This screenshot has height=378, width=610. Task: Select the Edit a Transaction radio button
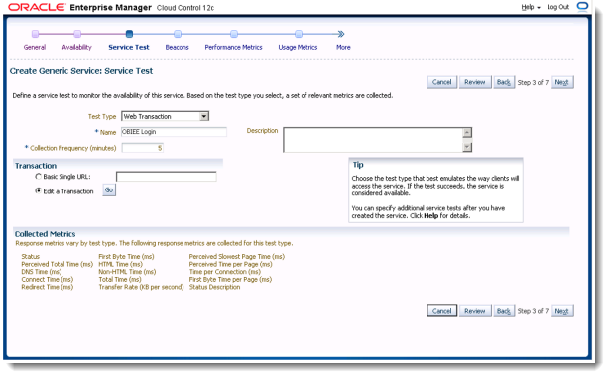(38, 190)
